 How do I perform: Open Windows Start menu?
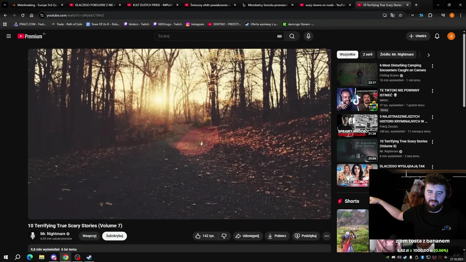point(6,257)
